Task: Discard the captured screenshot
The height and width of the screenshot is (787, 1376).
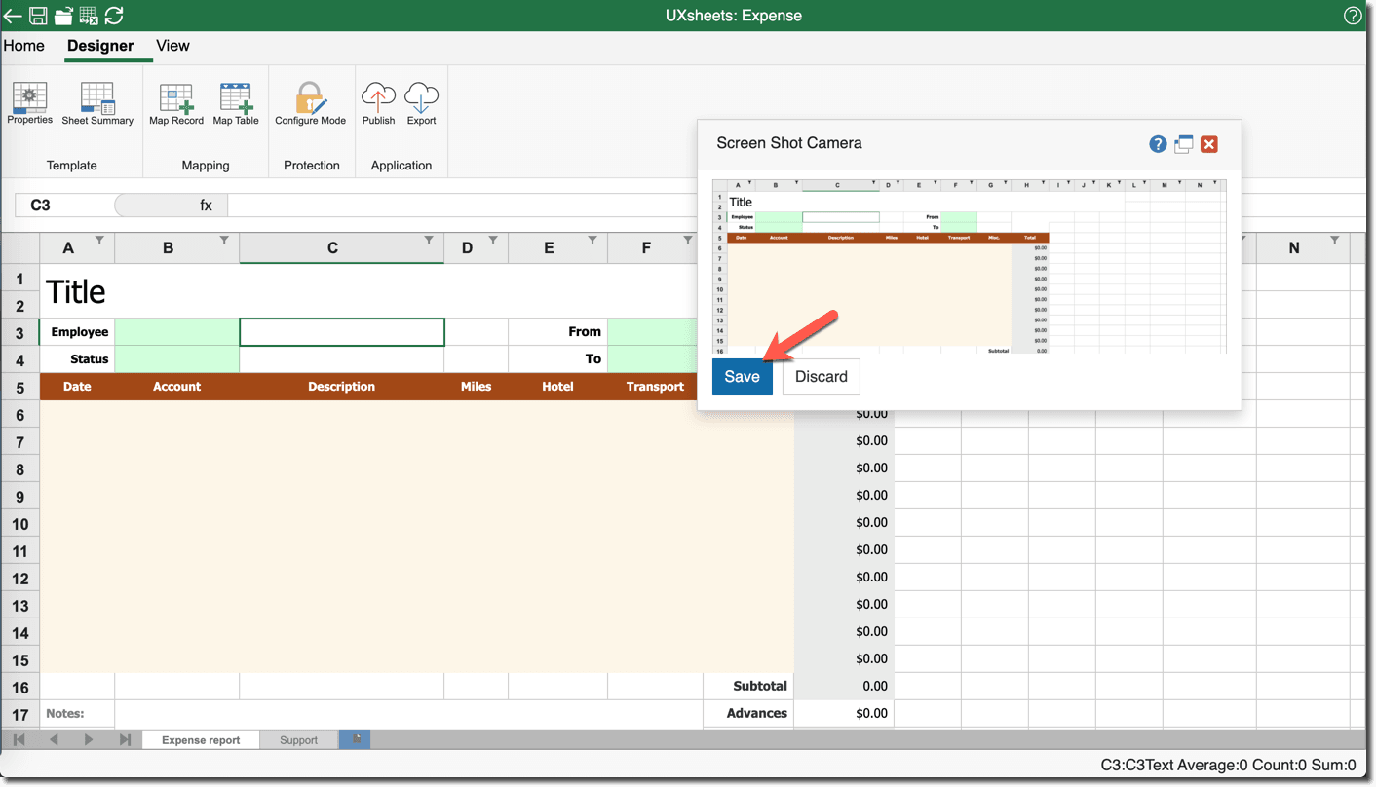Action: (822, 377)
